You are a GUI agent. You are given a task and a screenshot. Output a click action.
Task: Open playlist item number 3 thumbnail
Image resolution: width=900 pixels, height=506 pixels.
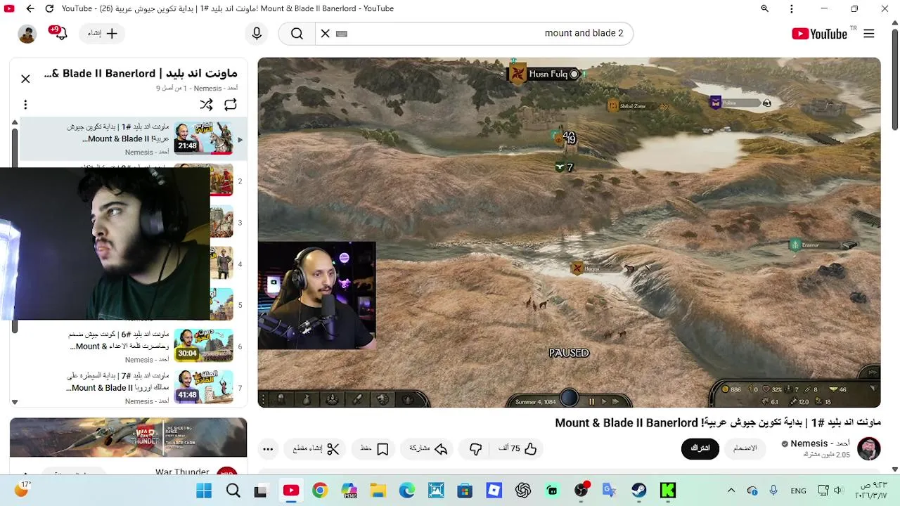tap(222, 221)
